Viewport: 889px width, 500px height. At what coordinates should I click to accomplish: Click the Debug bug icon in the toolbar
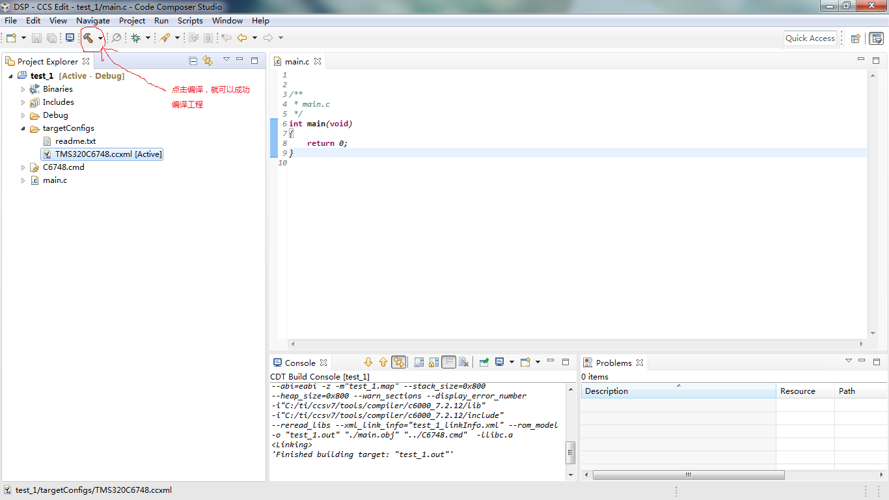tap(135, 38)
